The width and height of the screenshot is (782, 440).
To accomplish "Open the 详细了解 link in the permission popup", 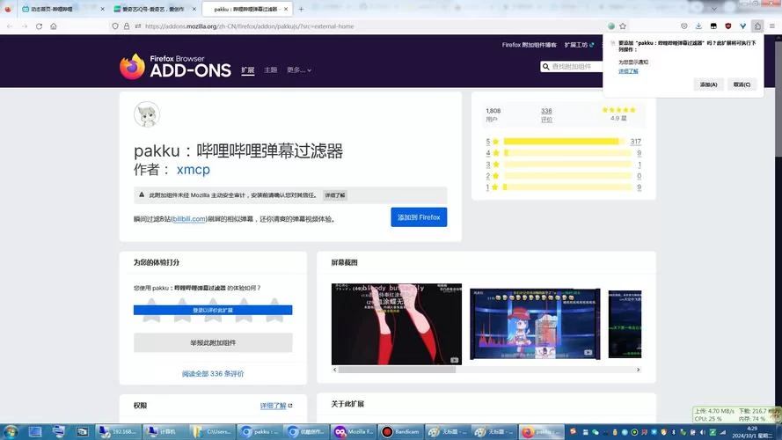I will pyautogui.click(x=628, y=70).
